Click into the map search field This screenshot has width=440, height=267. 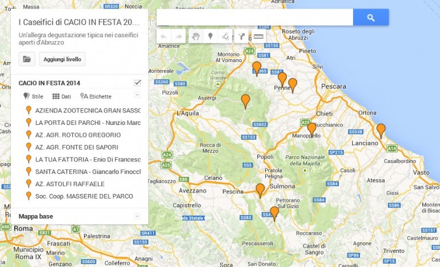coord(255,17)
